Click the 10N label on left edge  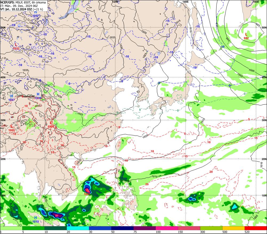(3, 195)
